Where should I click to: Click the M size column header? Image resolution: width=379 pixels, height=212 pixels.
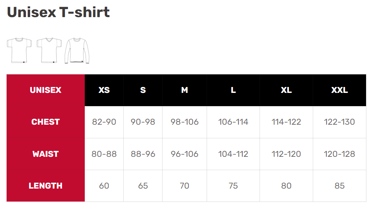tap(185, 90)
